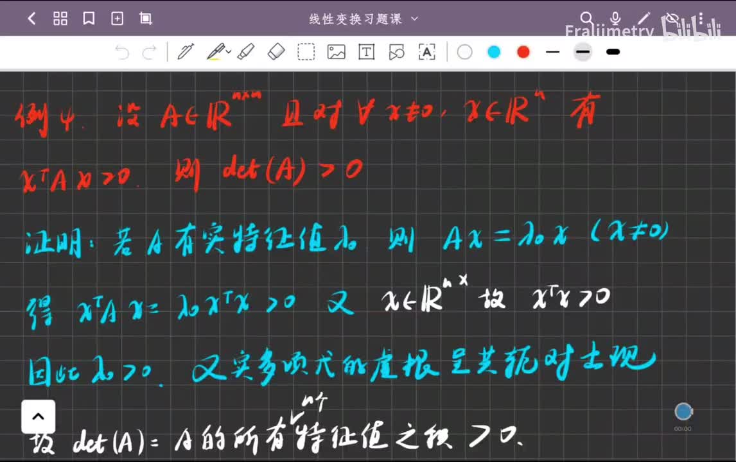Select the fountain pen tool
The image size is (736, 462).
click(x=186, y=51)
